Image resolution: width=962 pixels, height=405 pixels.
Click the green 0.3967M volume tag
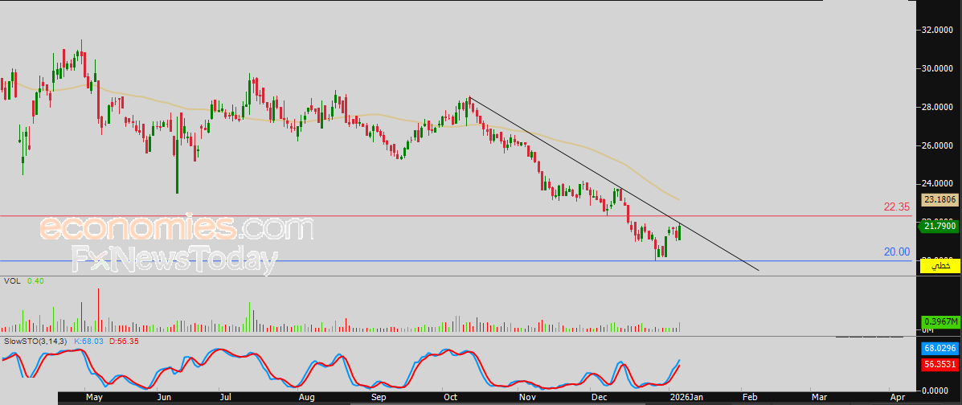(939, 321)
